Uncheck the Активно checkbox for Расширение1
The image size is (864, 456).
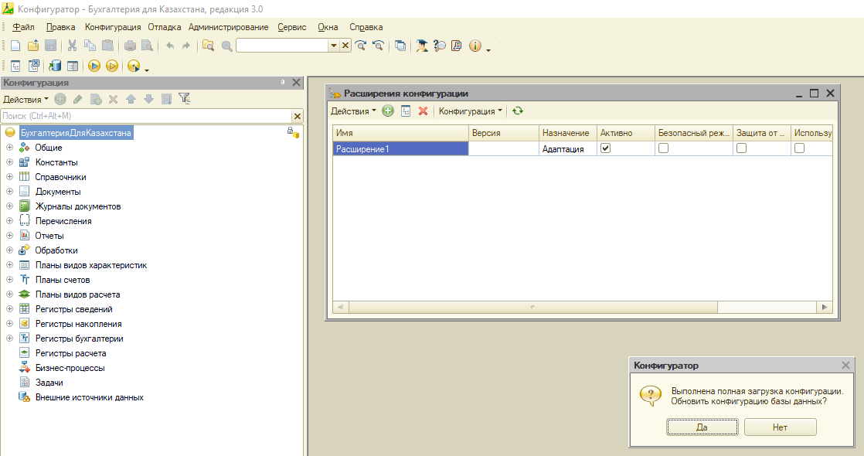coord(606,148)
